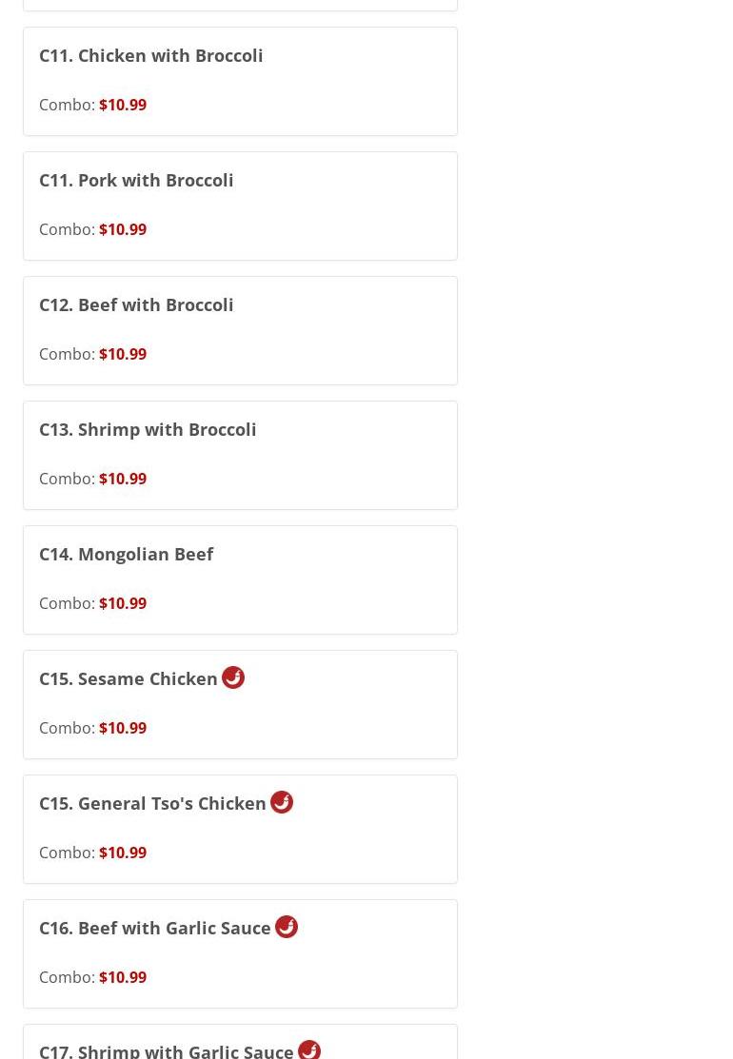Select C14. Mongolian Beef title
This screenshot has height=1059, width=733.
[x=126, y=554]
